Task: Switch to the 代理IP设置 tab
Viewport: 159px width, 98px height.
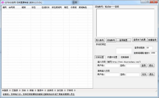Action: pos(112,57)
